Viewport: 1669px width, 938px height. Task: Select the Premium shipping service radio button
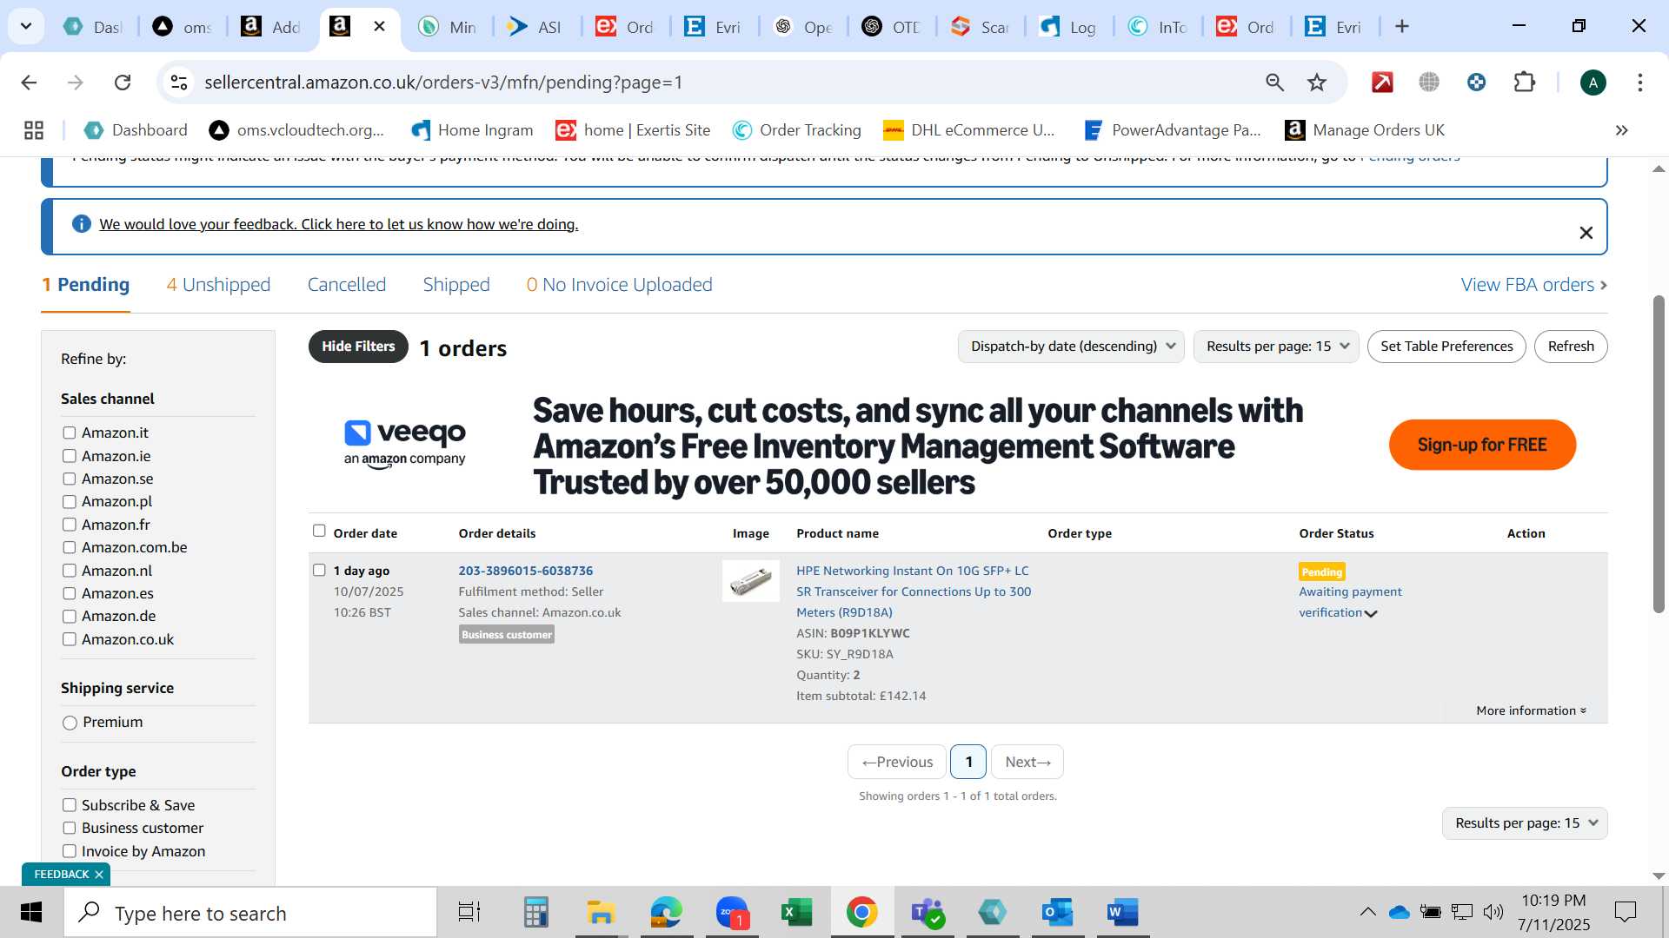[x=70, y=723]
